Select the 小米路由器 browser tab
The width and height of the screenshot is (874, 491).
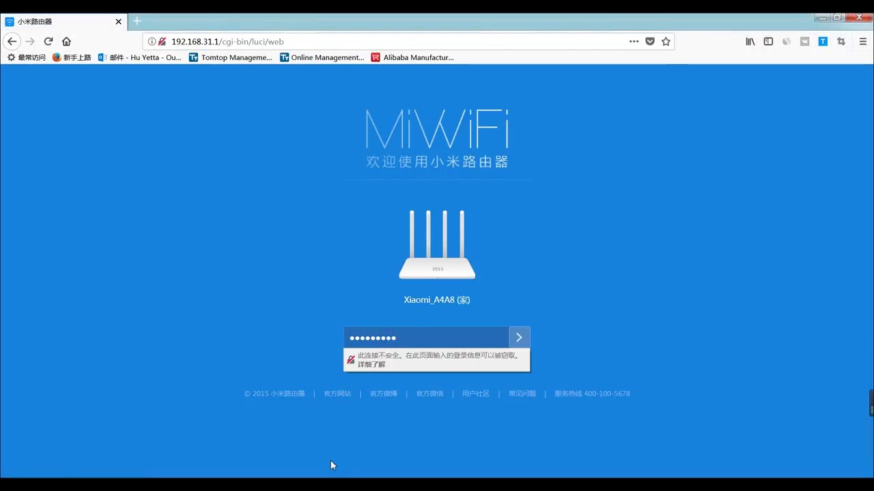click(63, 22)
